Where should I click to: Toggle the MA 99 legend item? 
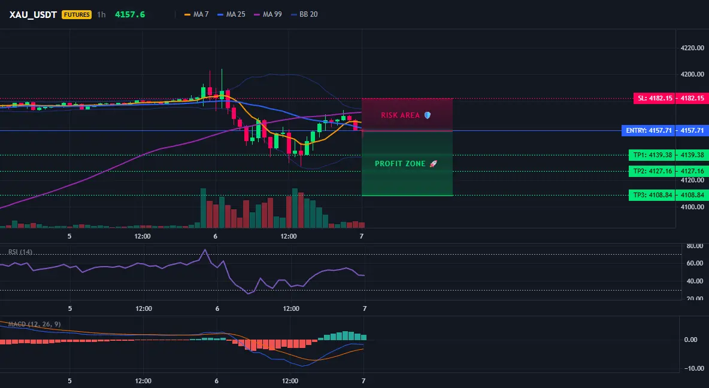[x=268, y=14]
